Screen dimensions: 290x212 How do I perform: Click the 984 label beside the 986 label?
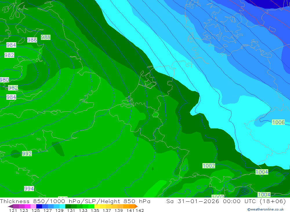coord(11,45)
